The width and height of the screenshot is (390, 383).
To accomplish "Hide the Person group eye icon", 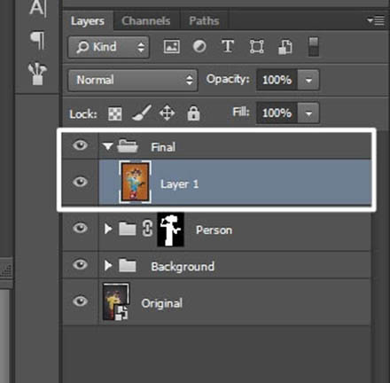I will (x=80, y=229).
